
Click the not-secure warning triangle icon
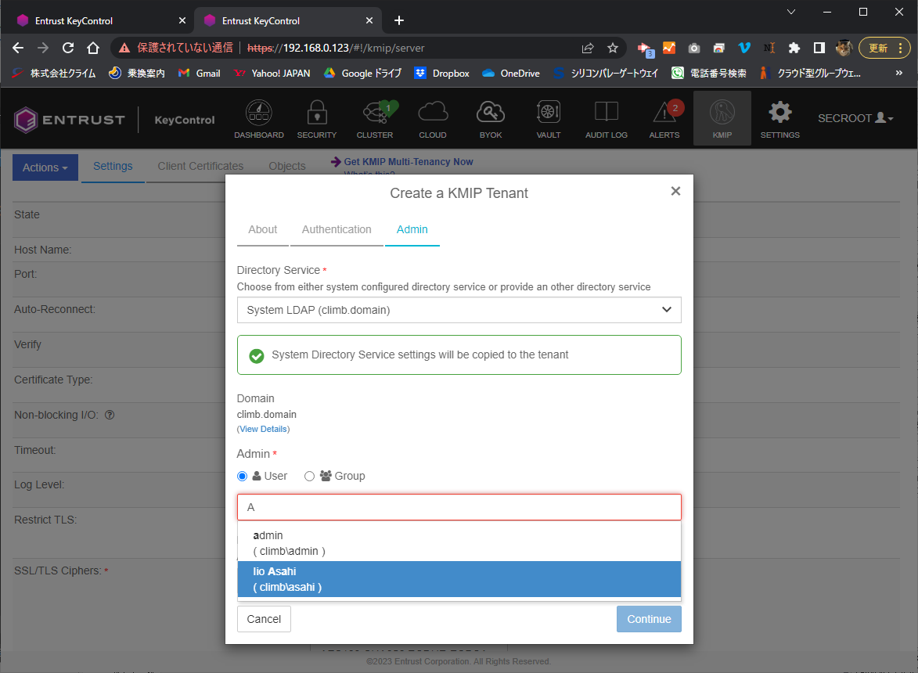pos(124,48)
